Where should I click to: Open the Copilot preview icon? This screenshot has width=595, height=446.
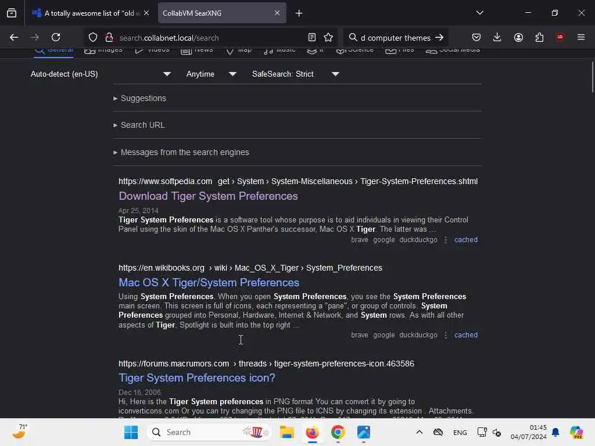[x=576, y=432]
